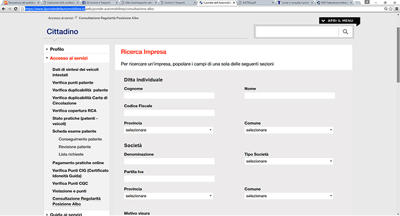Image resolution: width=400 pixels, height=216 pixels.
Task: Click the Cittadino heading
Action: click(x=62, y=31)
